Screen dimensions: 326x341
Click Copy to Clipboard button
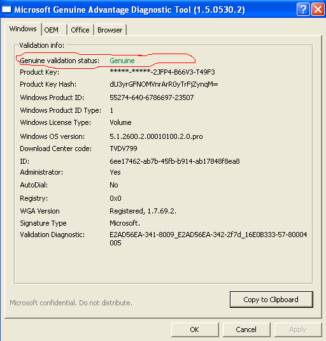(x=271, y=300)
